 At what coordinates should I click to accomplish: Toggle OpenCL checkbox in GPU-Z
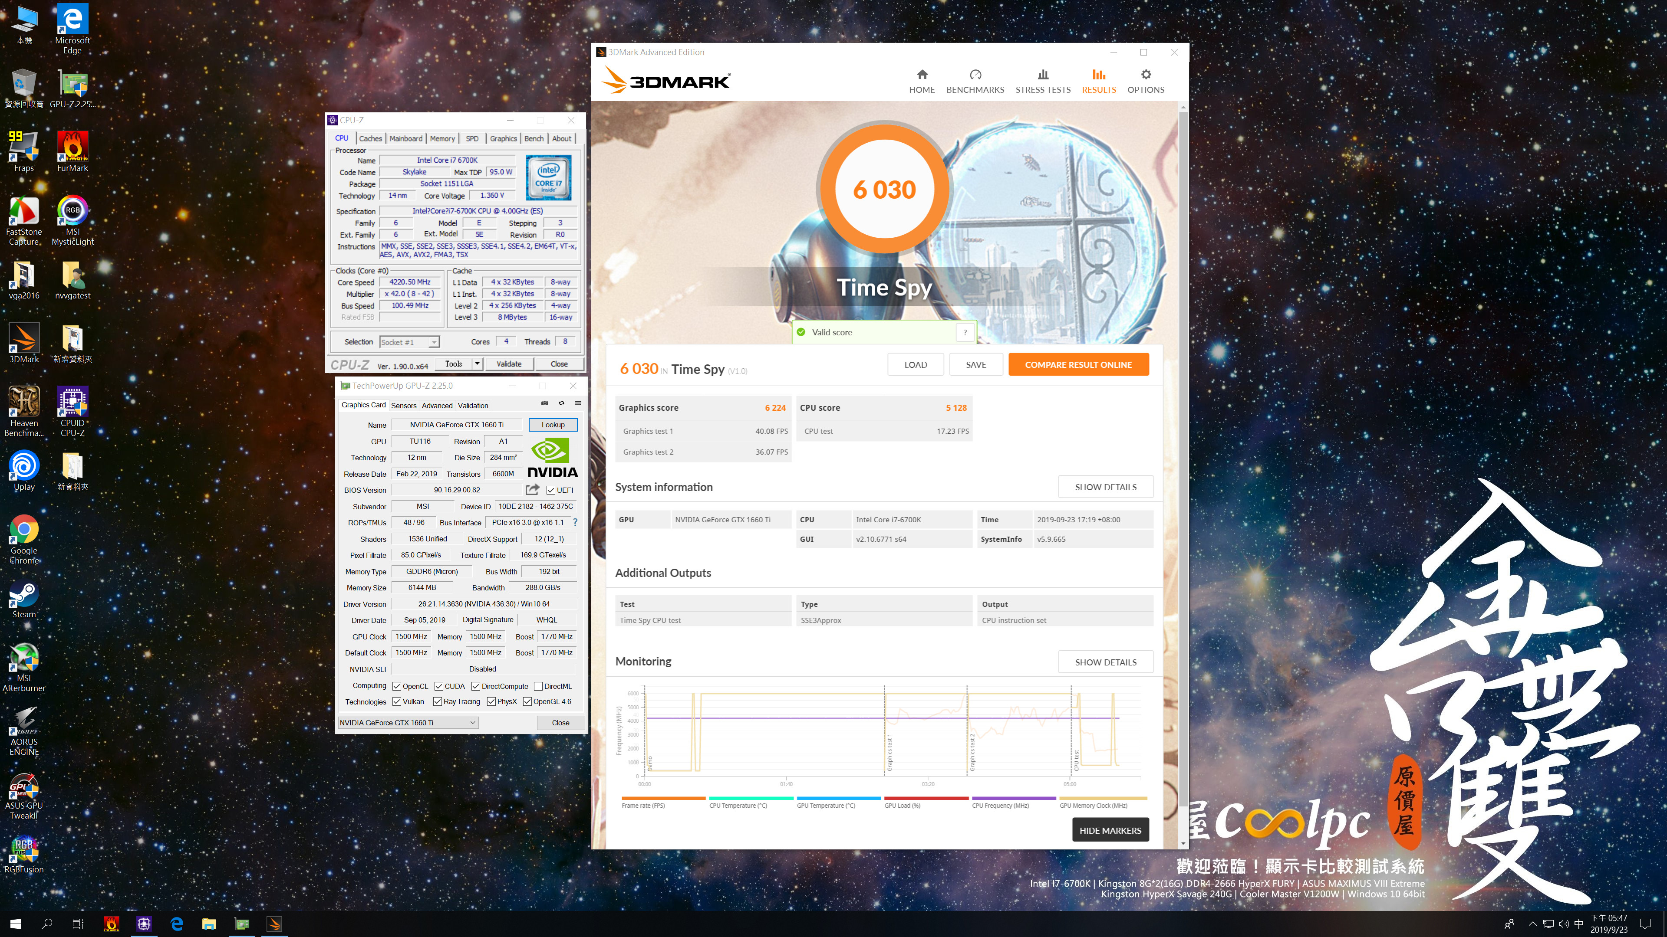tap(397, 686)
